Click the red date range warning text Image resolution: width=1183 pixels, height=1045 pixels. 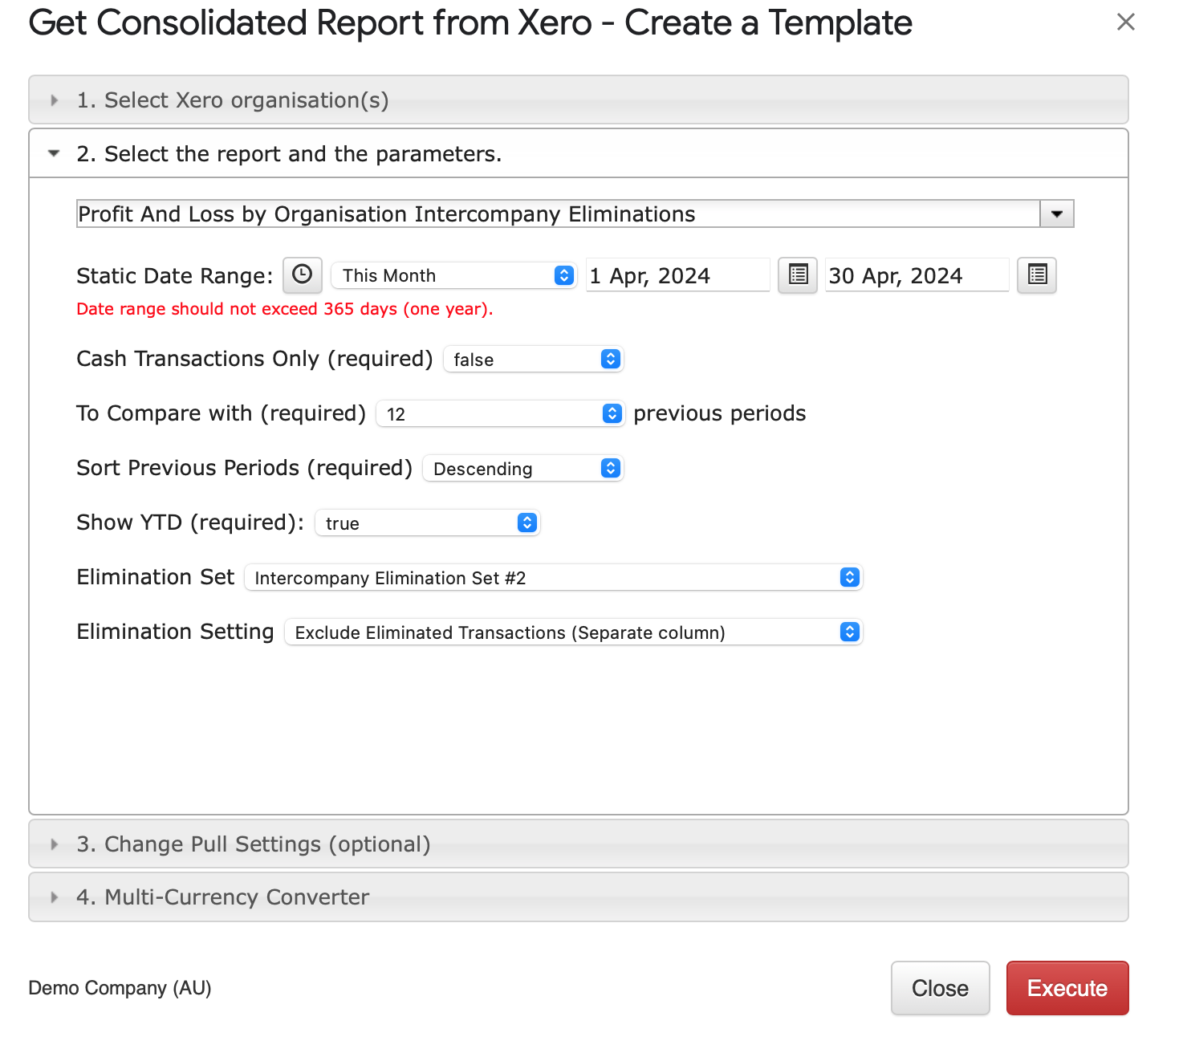pos(285,309)
